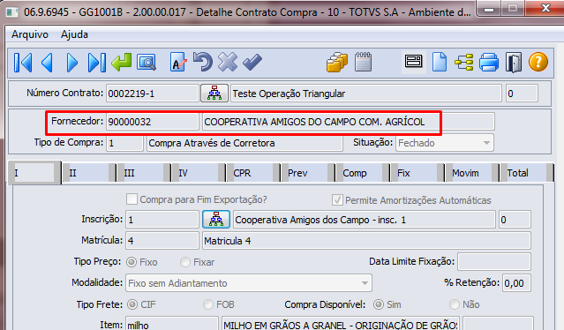
Task: Click the Tipo de Compra code field
Action: tap(124, 143)
